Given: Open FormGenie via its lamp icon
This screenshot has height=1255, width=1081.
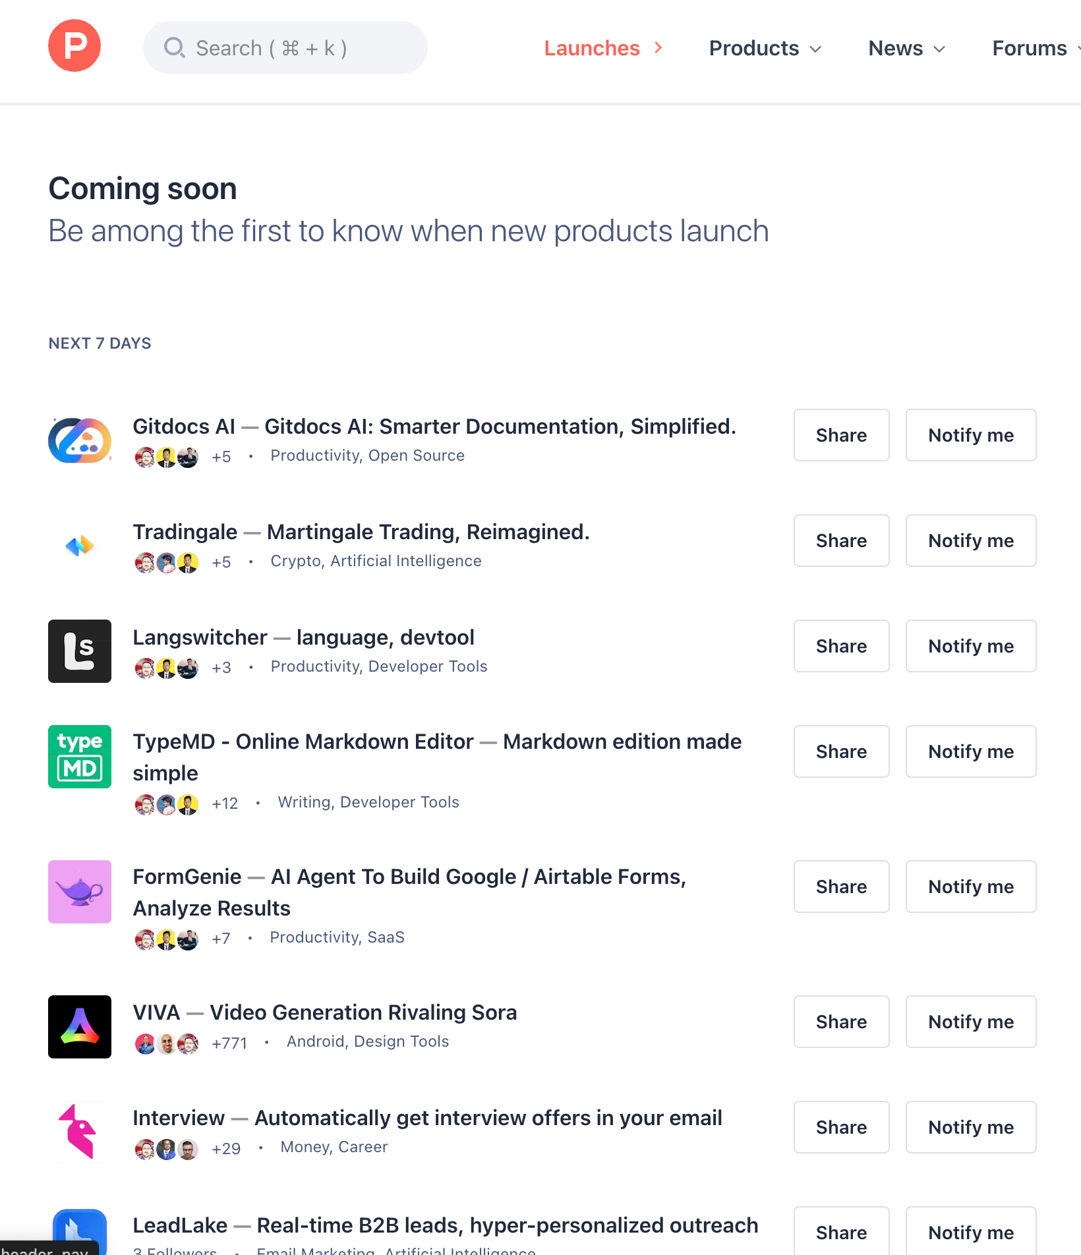Looking at the screenshot, I should point(79,891).
